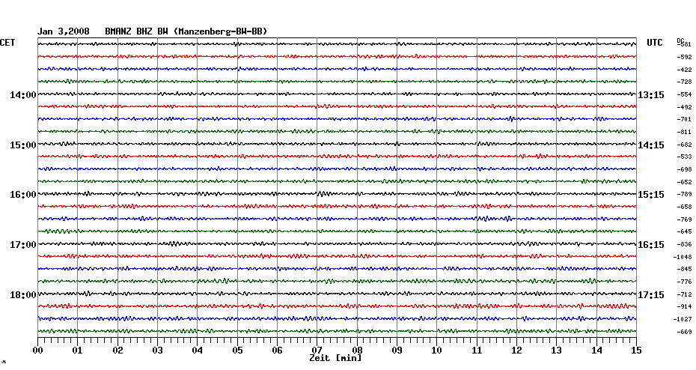Click the '16:15' UTC time label
The width and height of the screenshot is (696, 370).
tap(651, 245)
